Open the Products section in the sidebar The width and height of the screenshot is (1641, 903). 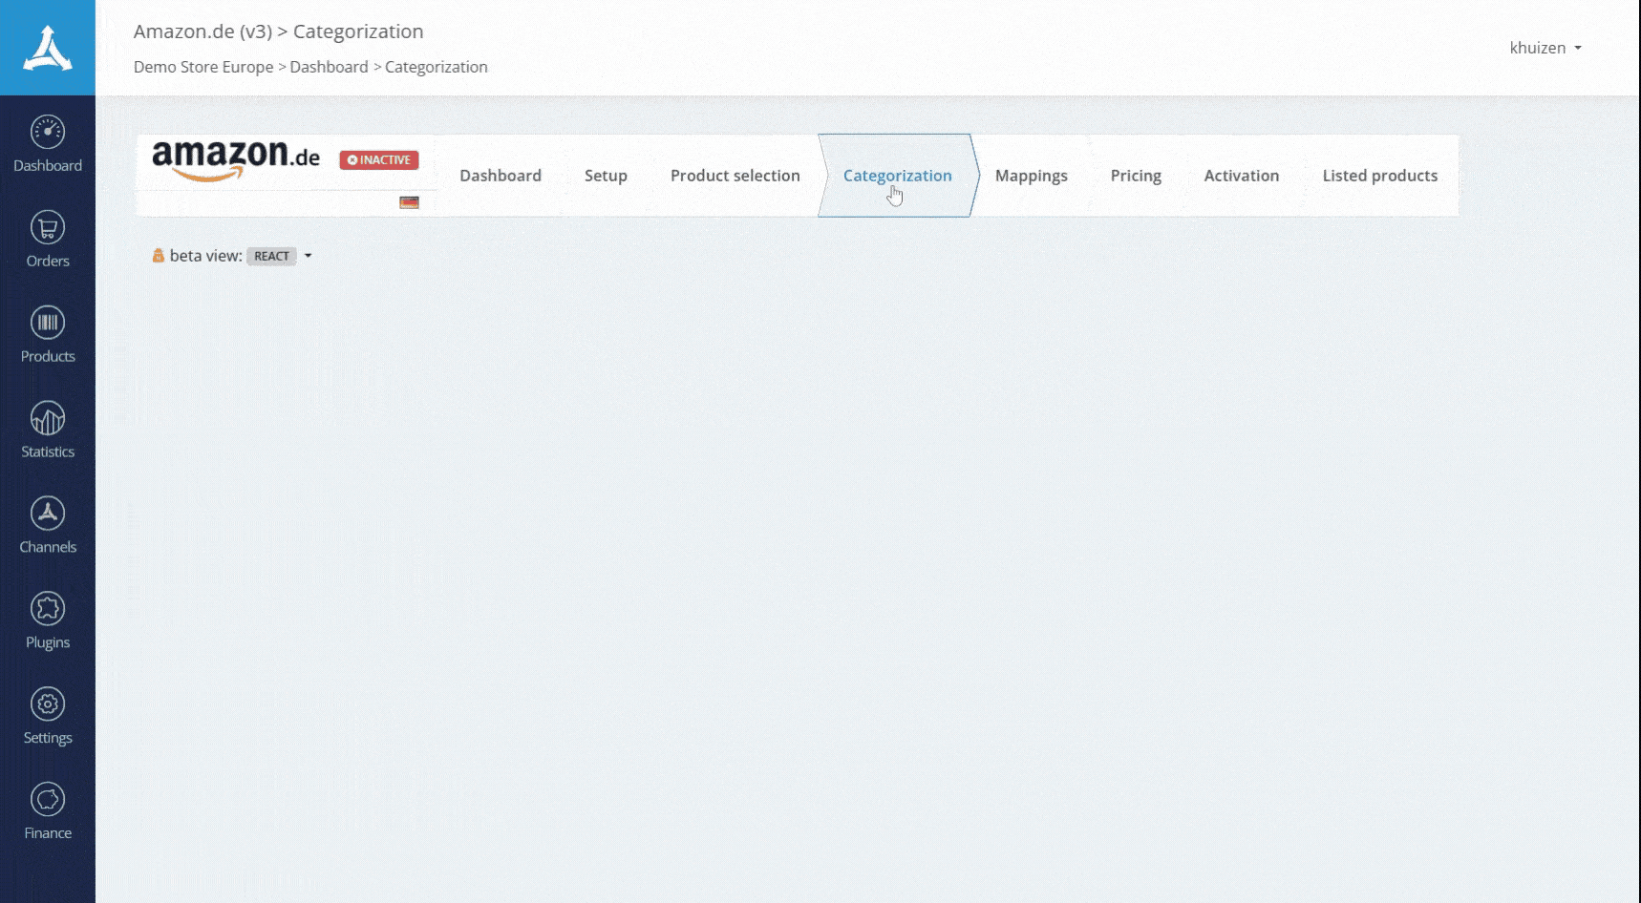(47, 334)
